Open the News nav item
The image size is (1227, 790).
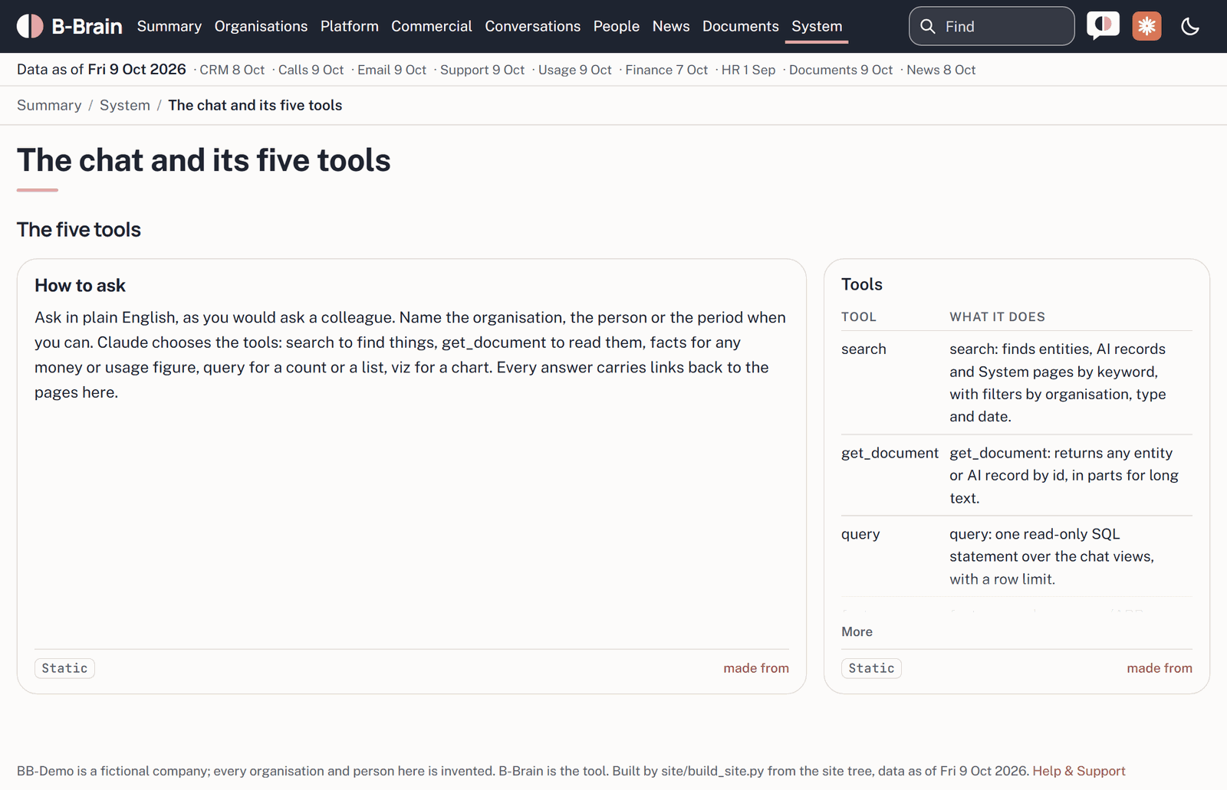671,26
